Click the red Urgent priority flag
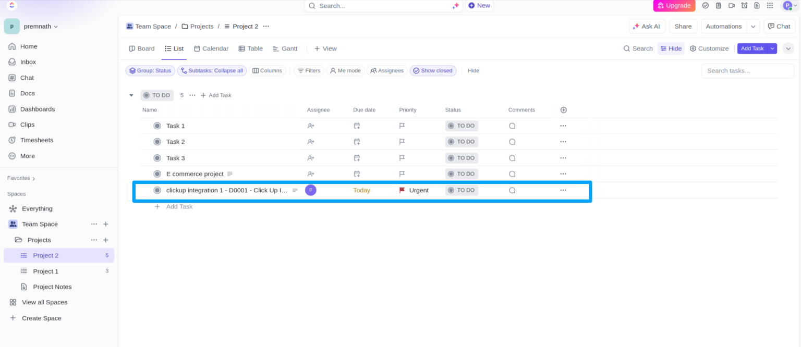Image resolution: width=801 pixels, height=347 pixels. click(x=402, y=190)
